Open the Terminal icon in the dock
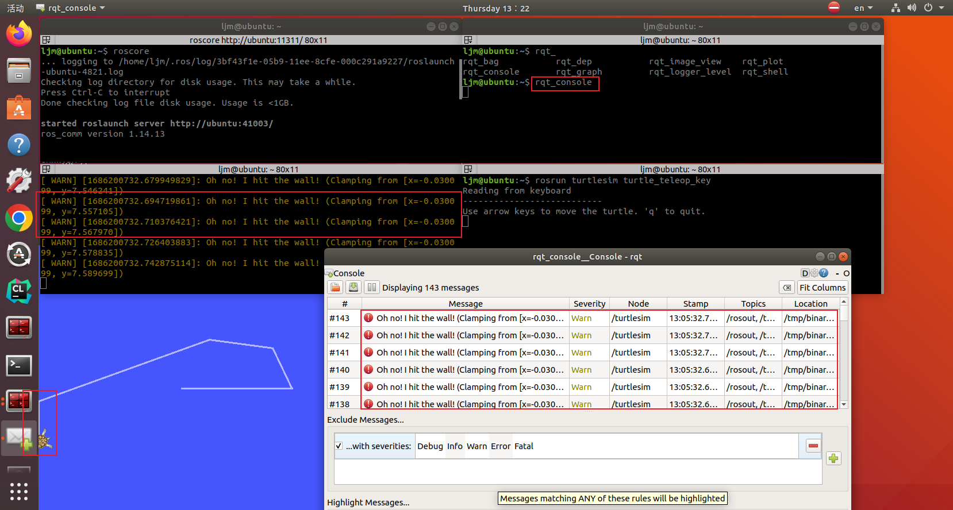This screenshot has width=953, height=510. coord(19,365)
